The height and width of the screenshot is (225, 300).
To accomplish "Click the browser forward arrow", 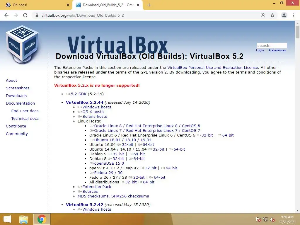I will click(x=16, y=15).
